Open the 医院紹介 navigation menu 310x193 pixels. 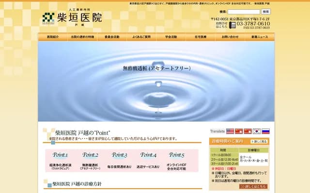[x=53, y=37]
